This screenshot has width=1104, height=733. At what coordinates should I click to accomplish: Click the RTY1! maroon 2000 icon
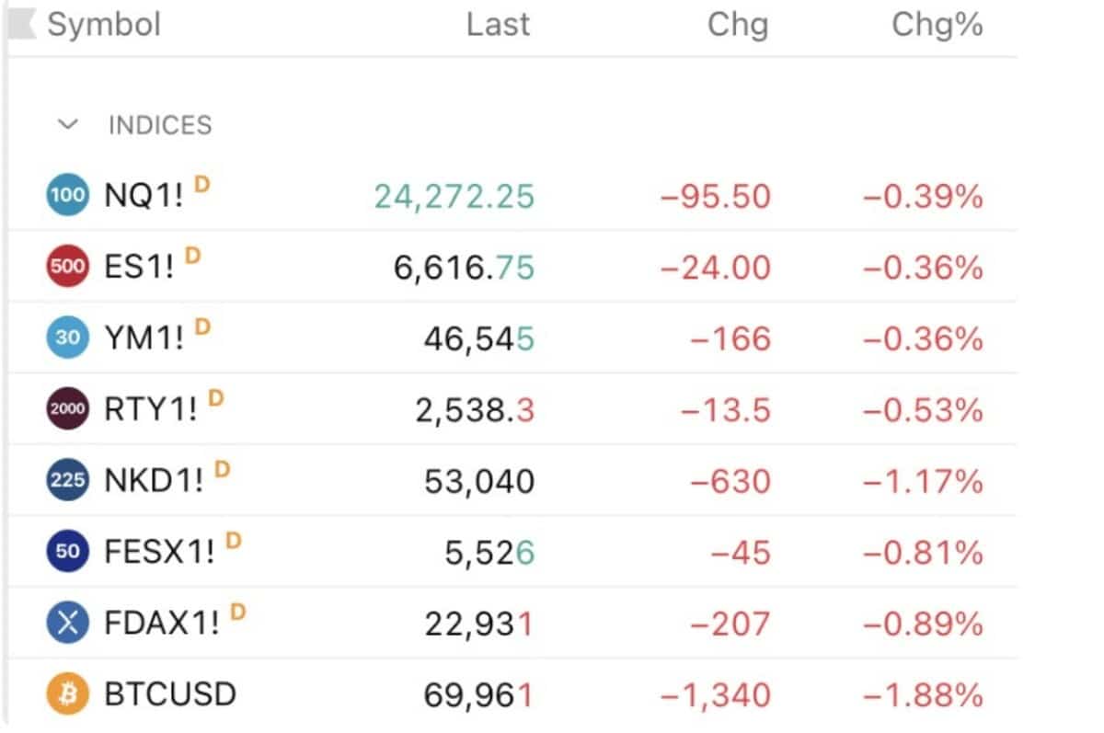click(x=67, y=410)
